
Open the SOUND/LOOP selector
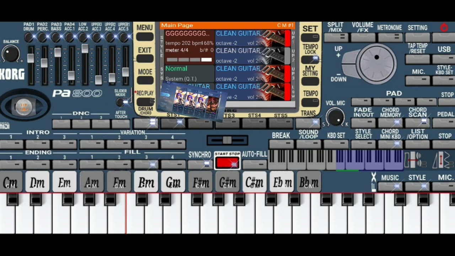click(x=308, y=144)
